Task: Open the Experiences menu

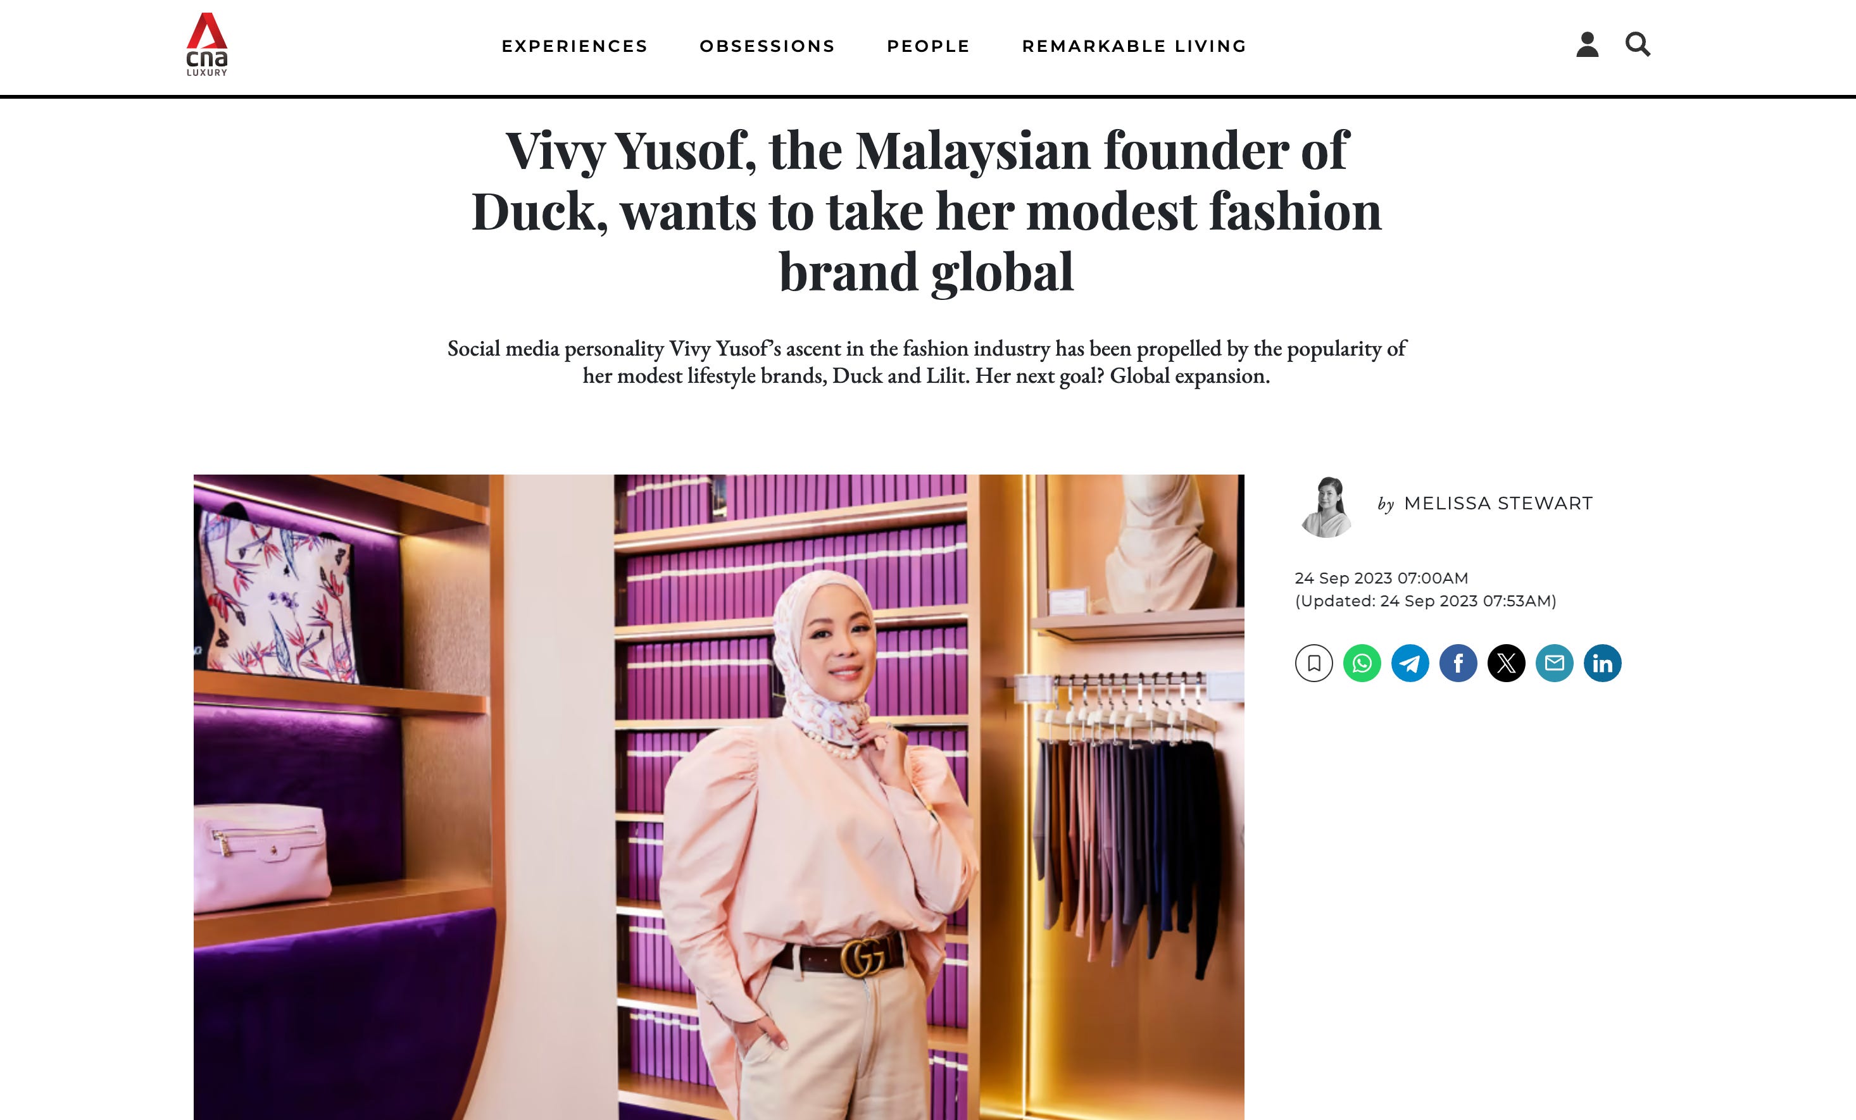Action: [575, 46]
